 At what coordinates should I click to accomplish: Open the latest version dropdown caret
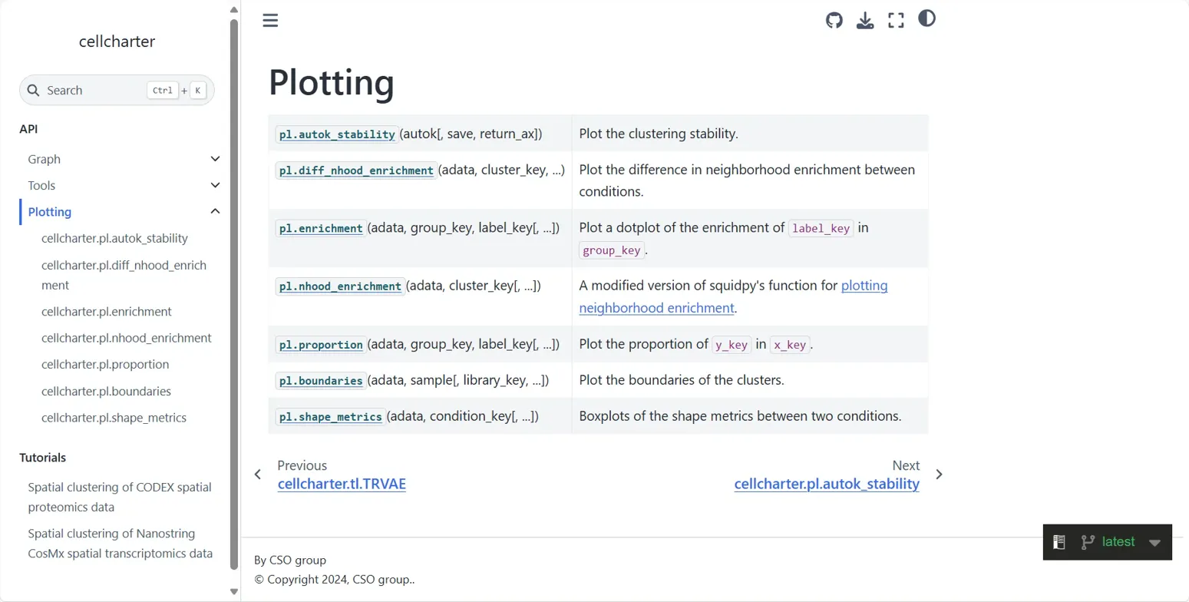pos(1154,543)
